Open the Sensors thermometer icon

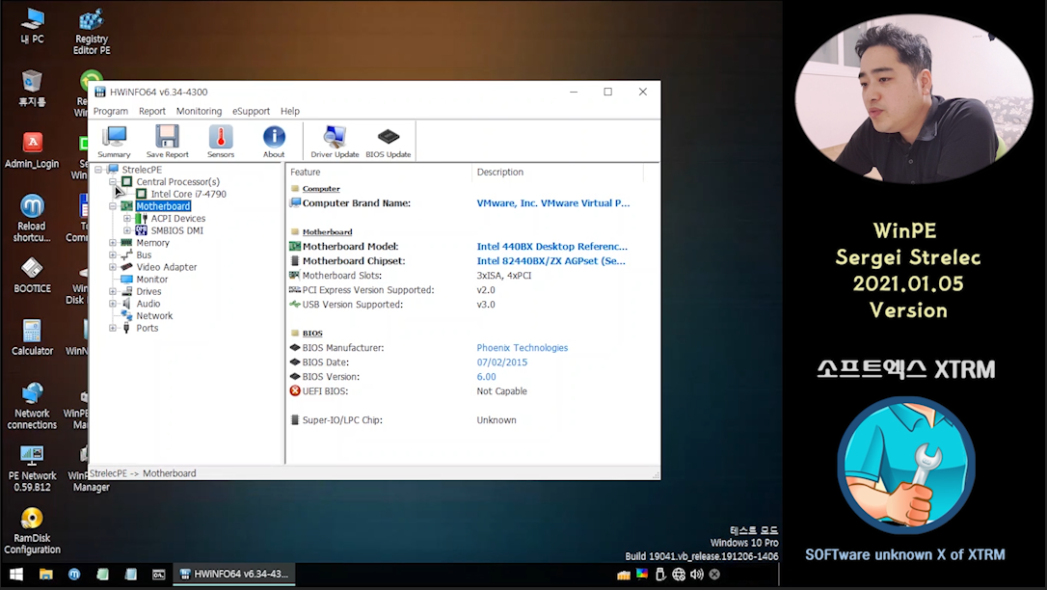click(221, 142)
